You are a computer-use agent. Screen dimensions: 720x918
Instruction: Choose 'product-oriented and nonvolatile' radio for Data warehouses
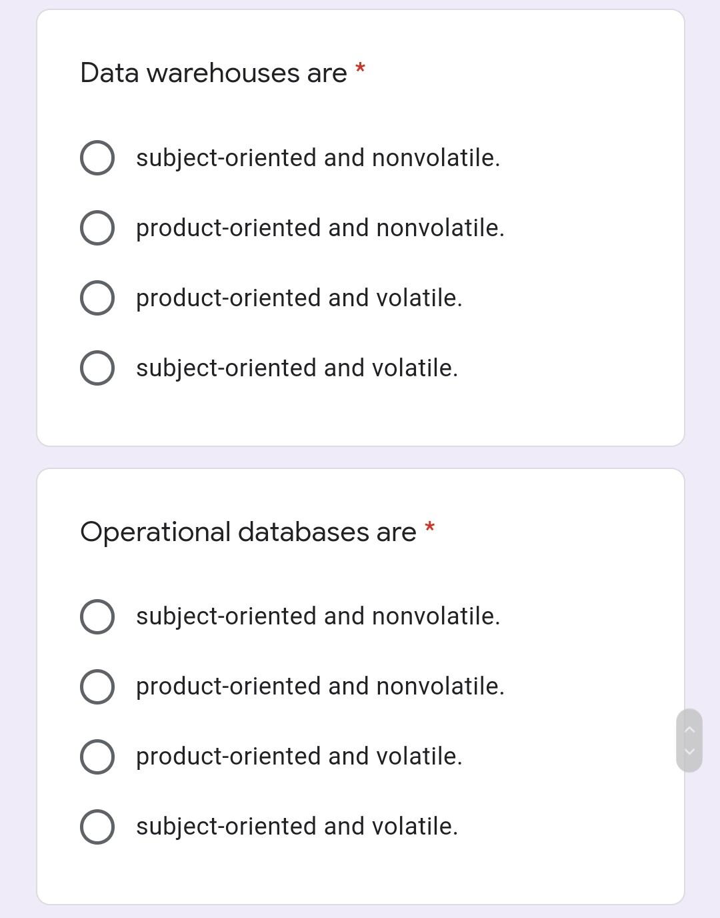pyautogui.click(x=97, y=228)
